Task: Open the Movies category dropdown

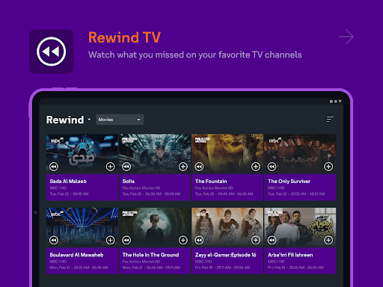Action: coord(120,120)
